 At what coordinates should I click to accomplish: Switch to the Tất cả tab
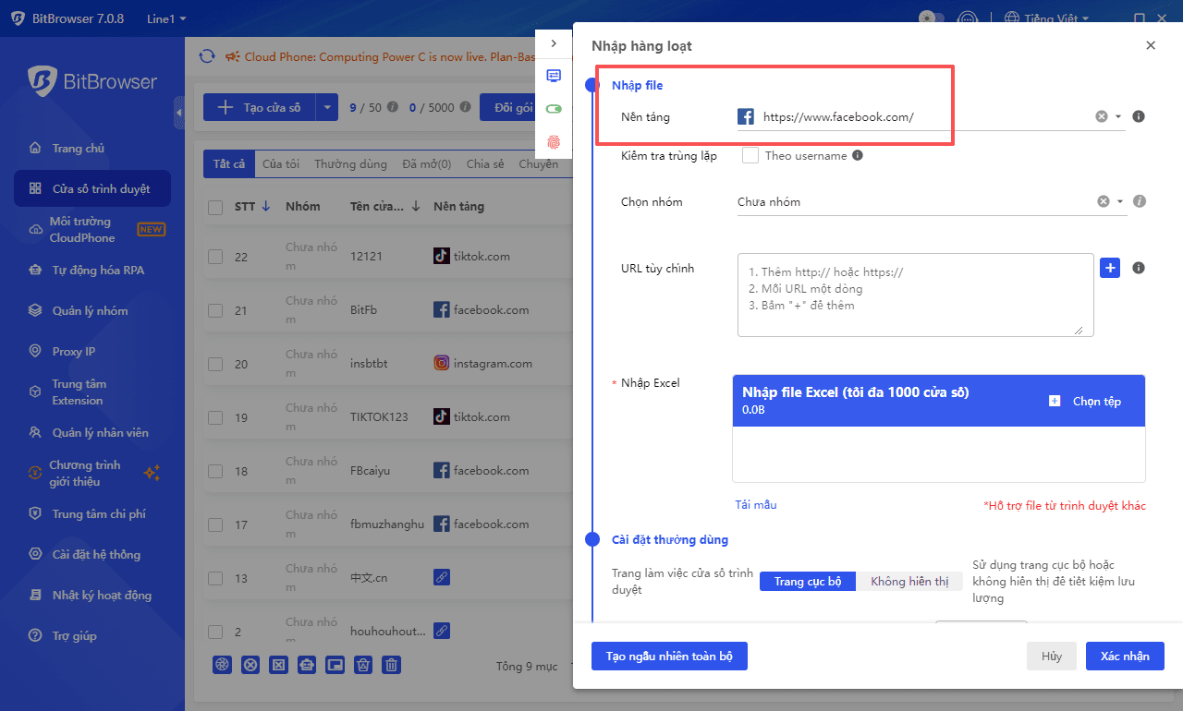[x=229, y=164]
